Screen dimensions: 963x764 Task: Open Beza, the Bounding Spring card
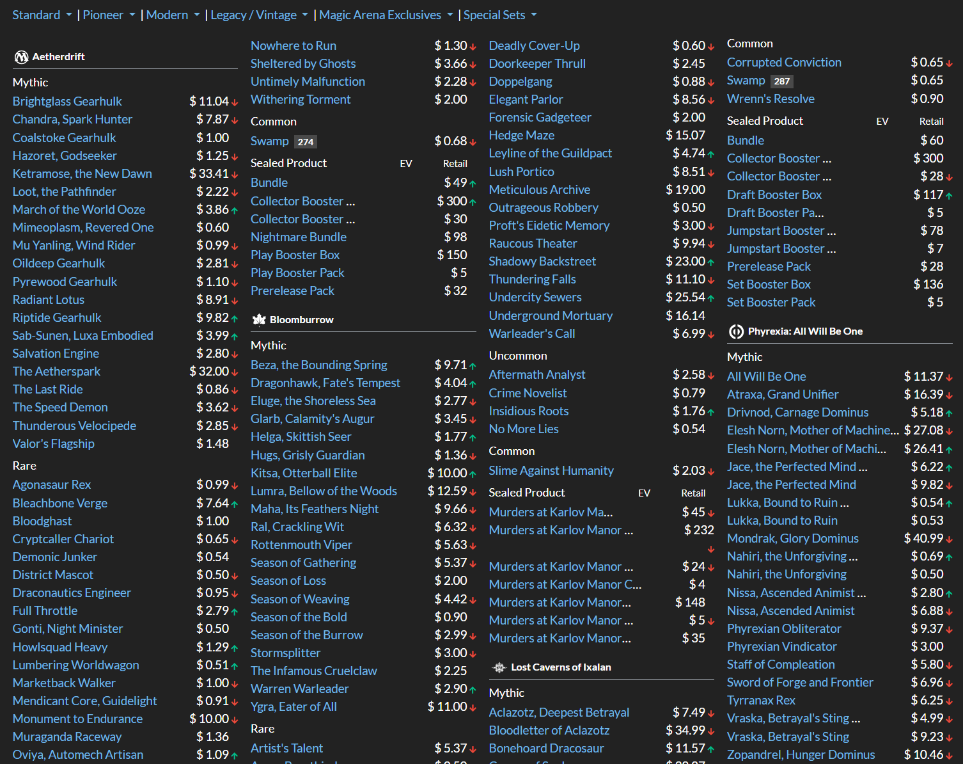[x=319, y=365]
